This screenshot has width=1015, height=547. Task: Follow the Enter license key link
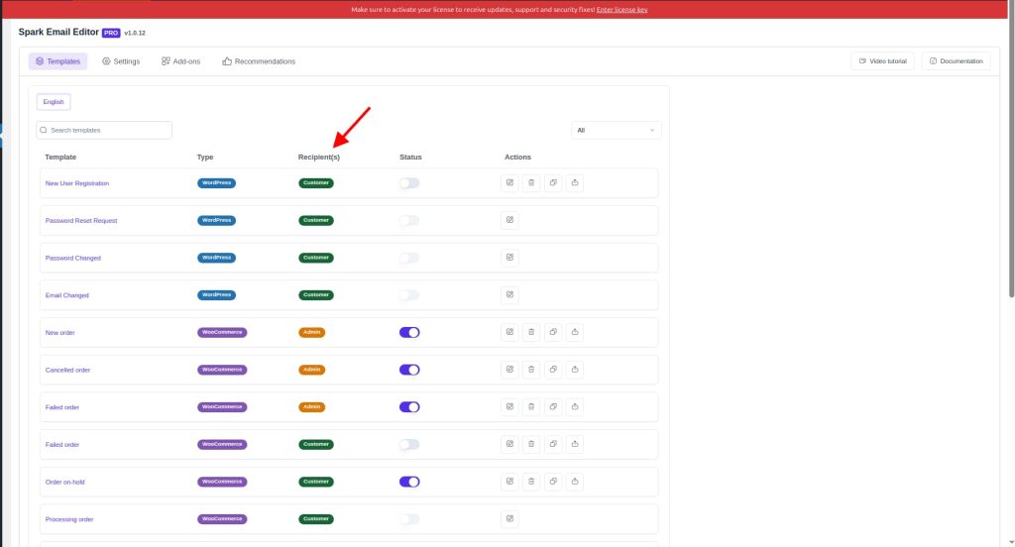coord(622,10)
